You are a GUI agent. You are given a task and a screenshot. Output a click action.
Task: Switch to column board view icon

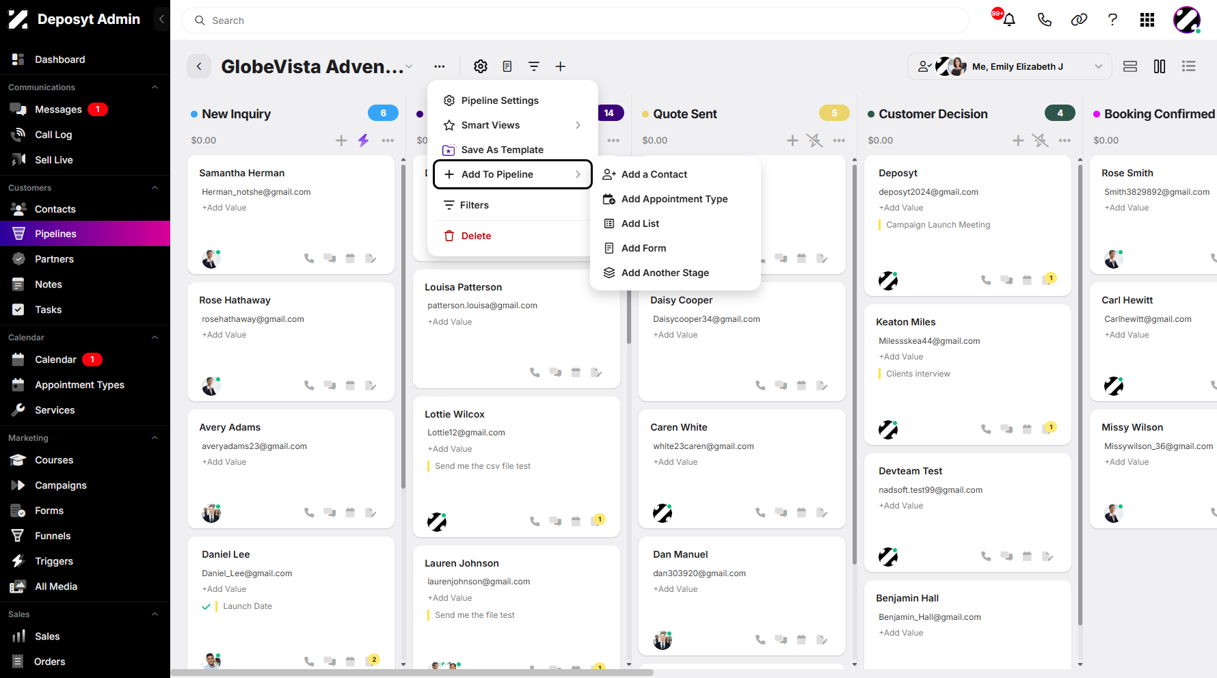point(1160,66)
